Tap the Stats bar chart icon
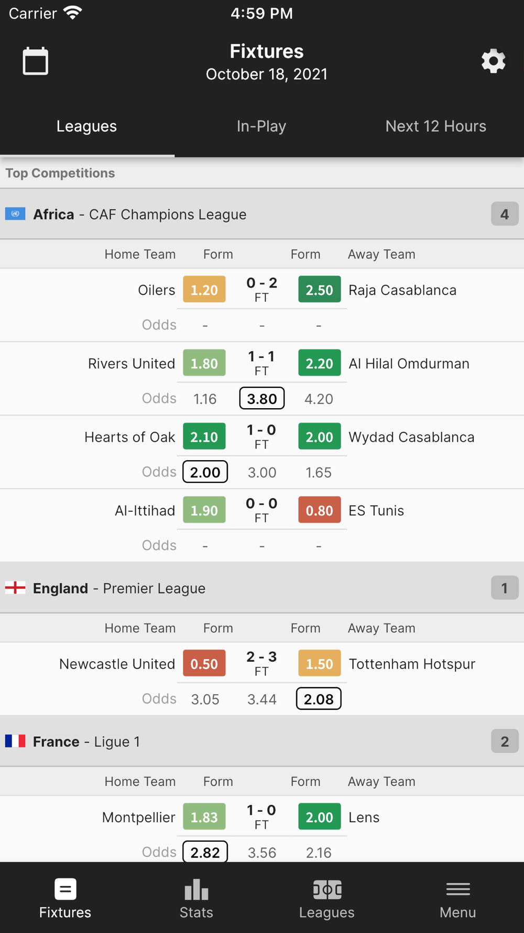524x933 pixels. 196,889
